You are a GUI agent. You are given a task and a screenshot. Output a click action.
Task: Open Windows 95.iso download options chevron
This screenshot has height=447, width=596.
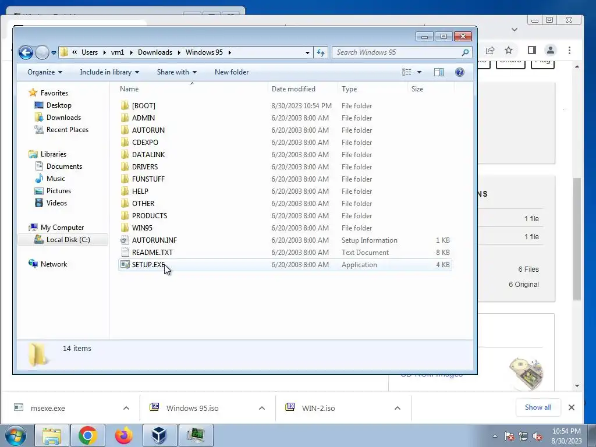pos(262,408)
